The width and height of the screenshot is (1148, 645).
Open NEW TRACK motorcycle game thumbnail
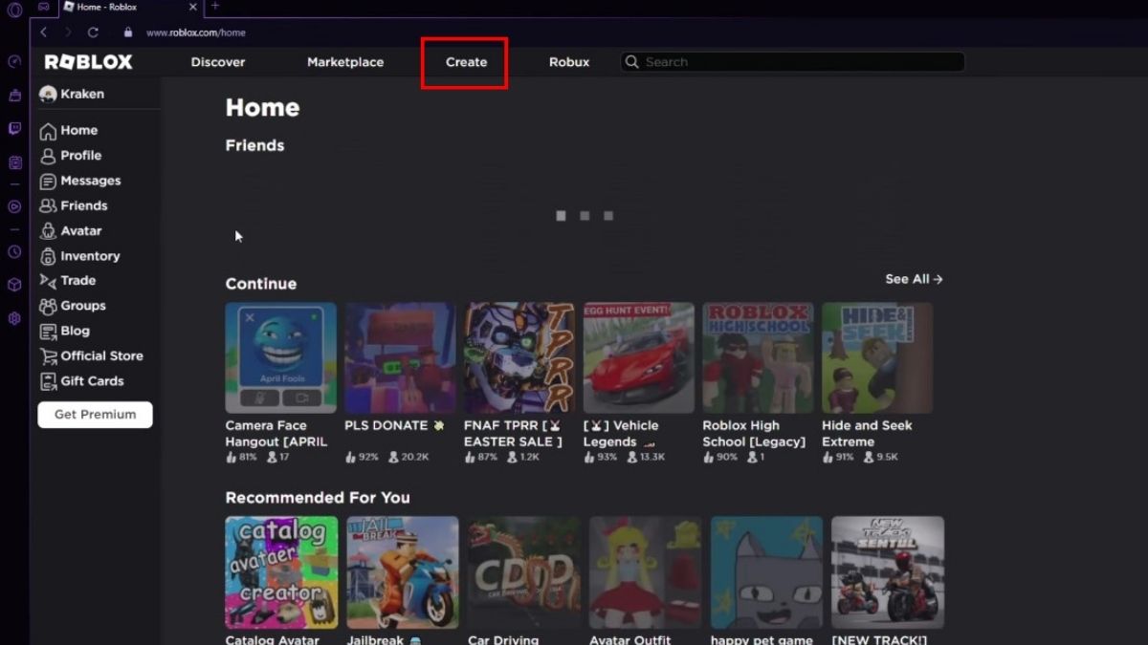[x=888, y=572]
